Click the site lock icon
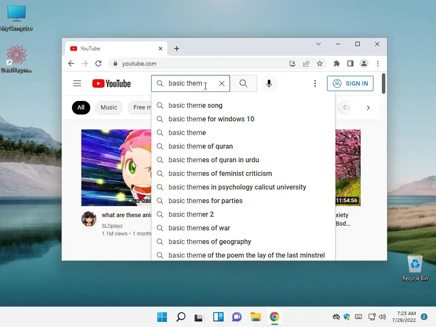The height and width of the screenshot is (327, 436). 115,64
